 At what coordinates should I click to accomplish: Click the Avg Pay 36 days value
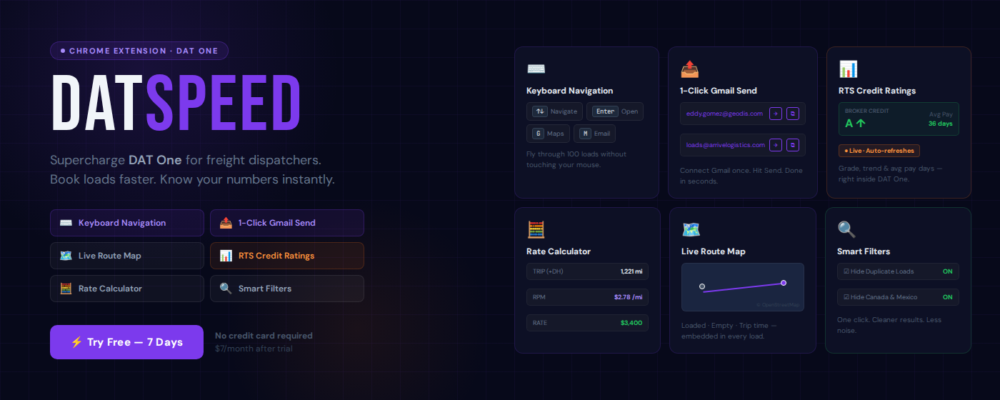pos(941,124)
